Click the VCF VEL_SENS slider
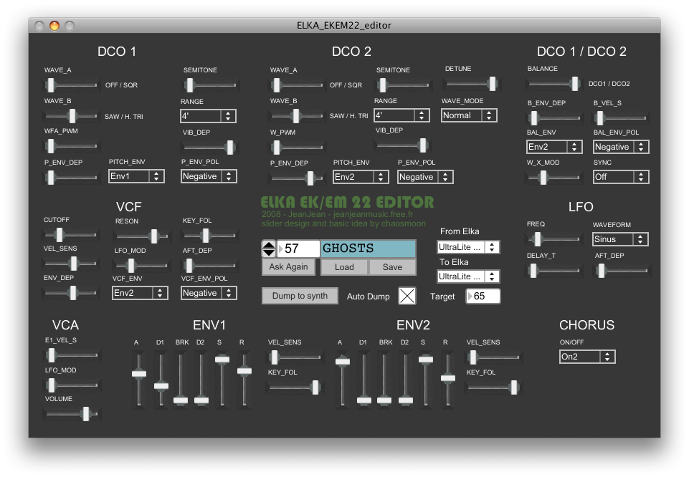The image size is (689, 477). point(71,264)
